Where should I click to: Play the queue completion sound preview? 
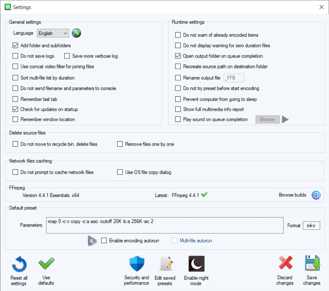[x=285, y=119]
